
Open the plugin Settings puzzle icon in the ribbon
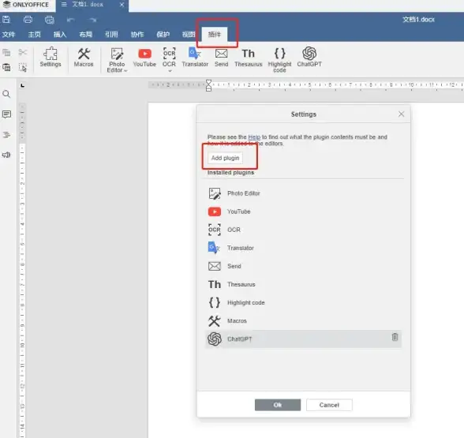click(x=51, y=58)
